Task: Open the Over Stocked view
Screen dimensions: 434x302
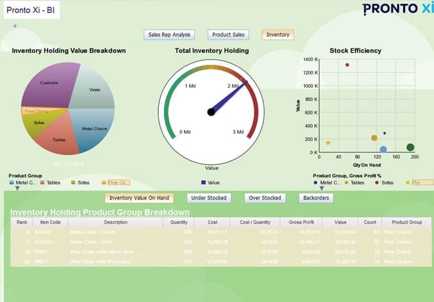Action: tap(265, 198)
